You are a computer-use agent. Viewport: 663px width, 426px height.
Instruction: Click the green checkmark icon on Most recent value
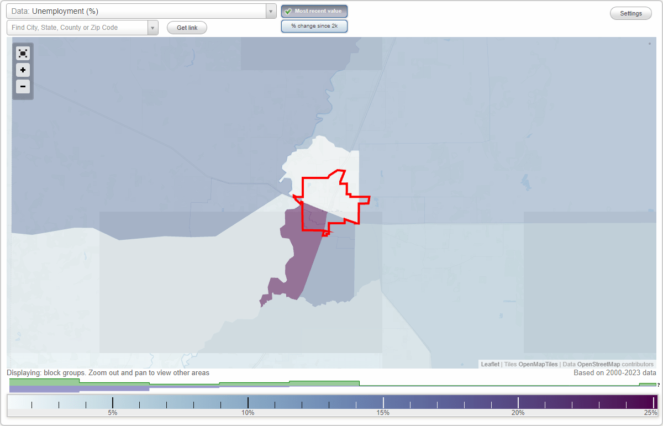(x=288, y=11)
